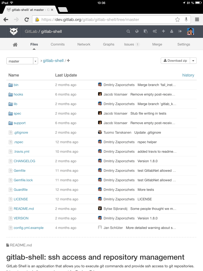Click the lib folder icon
Screen dimensions: 203x271
point(11,104)
